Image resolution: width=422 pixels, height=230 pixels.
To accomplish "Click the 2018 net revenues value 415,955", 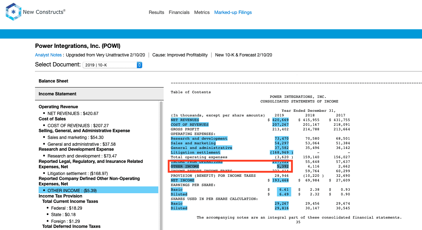I will coord(311,120).
